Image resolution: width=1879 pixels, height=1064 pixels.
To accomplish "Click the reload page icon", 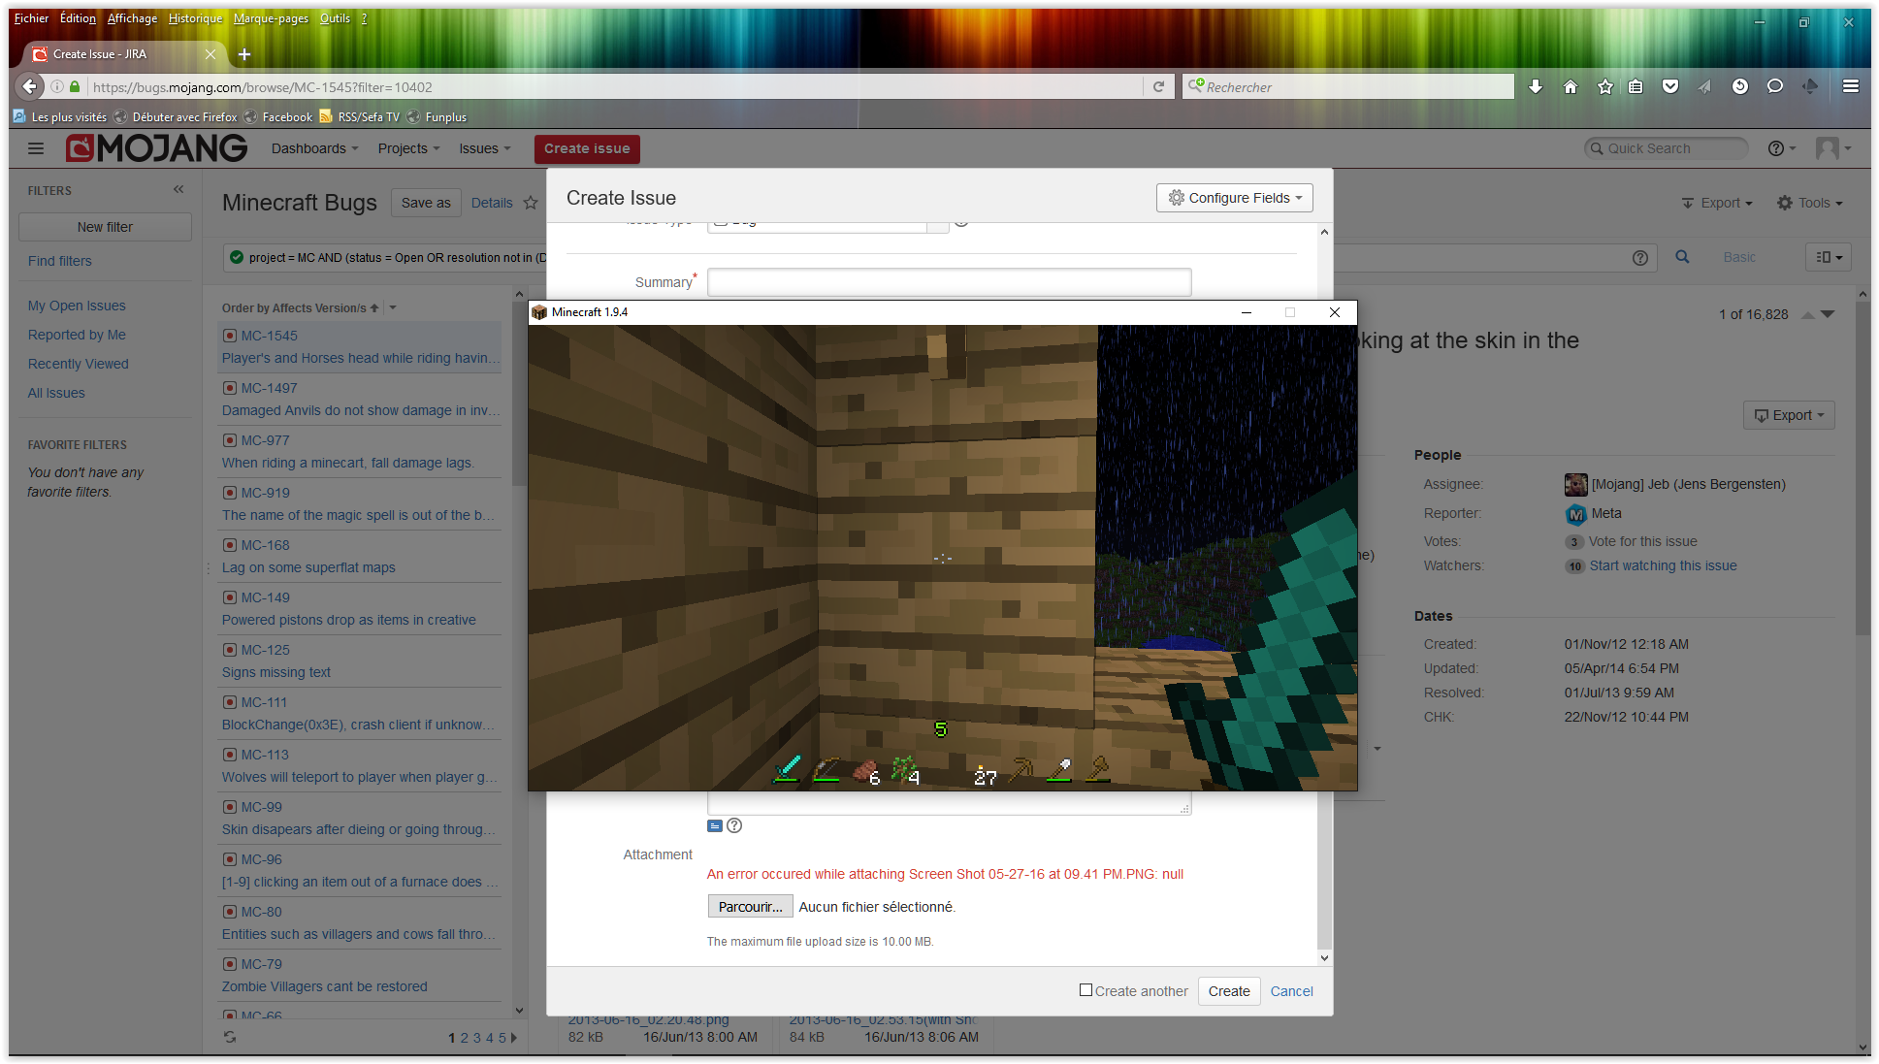I will [1158, 87].
